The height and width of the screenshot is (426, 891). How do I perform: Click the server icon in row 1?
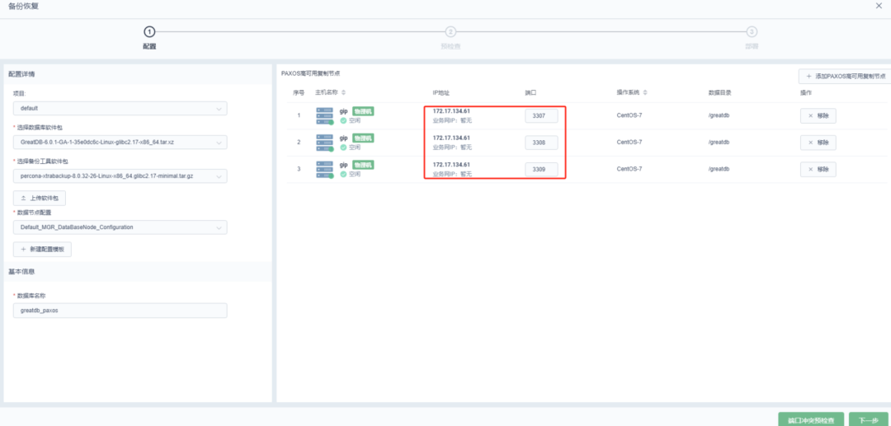[324, 115]
